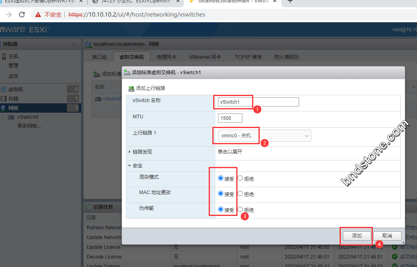Expand the vSwitch0 tree node arrow
This screenshot has width=417, height=267.
pos(3,117)
